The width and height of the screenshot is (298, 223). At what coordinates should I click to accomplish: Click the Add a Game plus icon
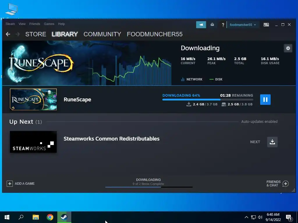(10, 184)
